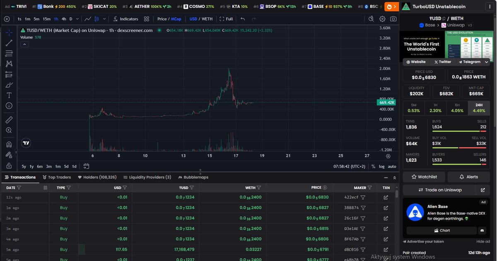Open transaction link for maker 388874

(386, 208)
